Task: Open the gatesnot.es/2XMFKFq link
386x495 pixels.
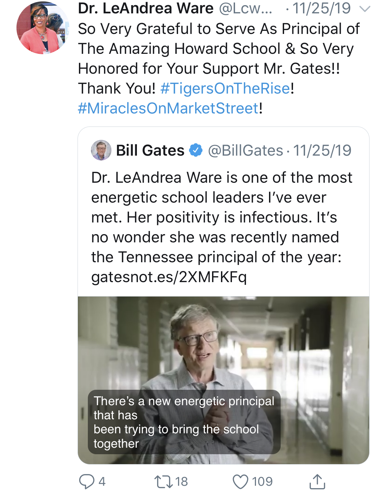Action: pyautogui.click(x=169, y=277)
